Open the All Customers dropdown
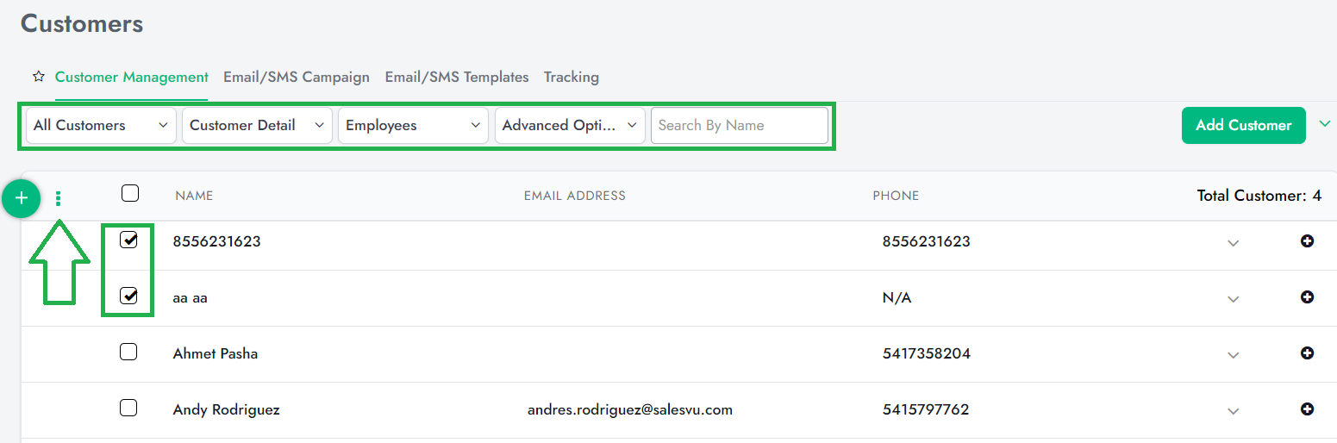This screenshot has height=443, width=1337. tap(101, 125)
